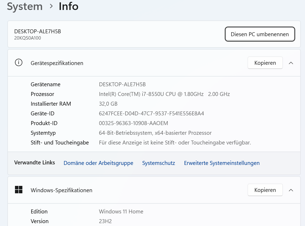Click the info icon beside Gerätespezifikationen

coord(19,63)
